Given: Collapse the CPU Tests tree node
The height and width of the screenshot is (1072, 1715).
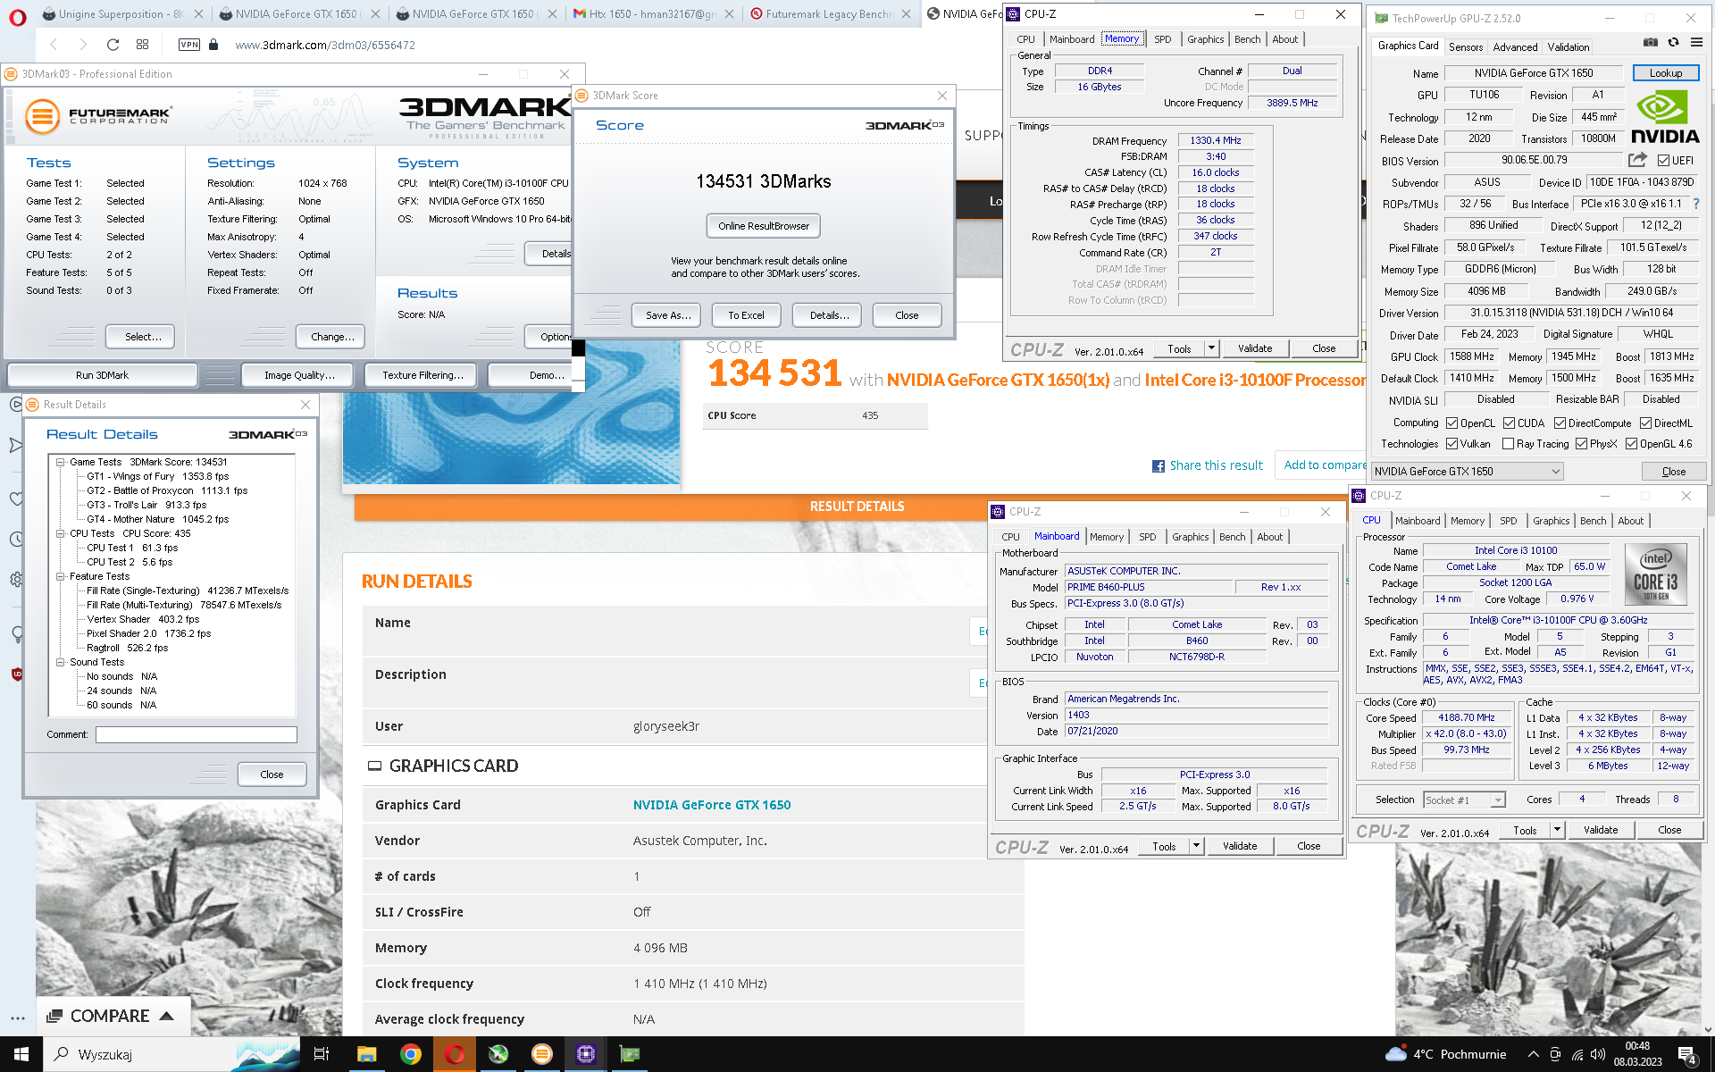Looking at the screenshot, I should (x=61, y=534).
